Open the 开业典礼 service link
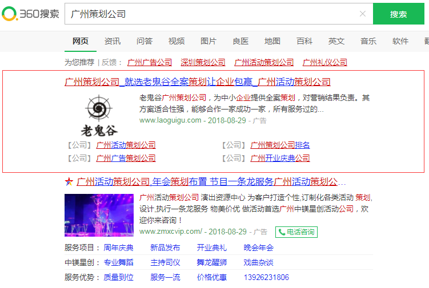 212,248
